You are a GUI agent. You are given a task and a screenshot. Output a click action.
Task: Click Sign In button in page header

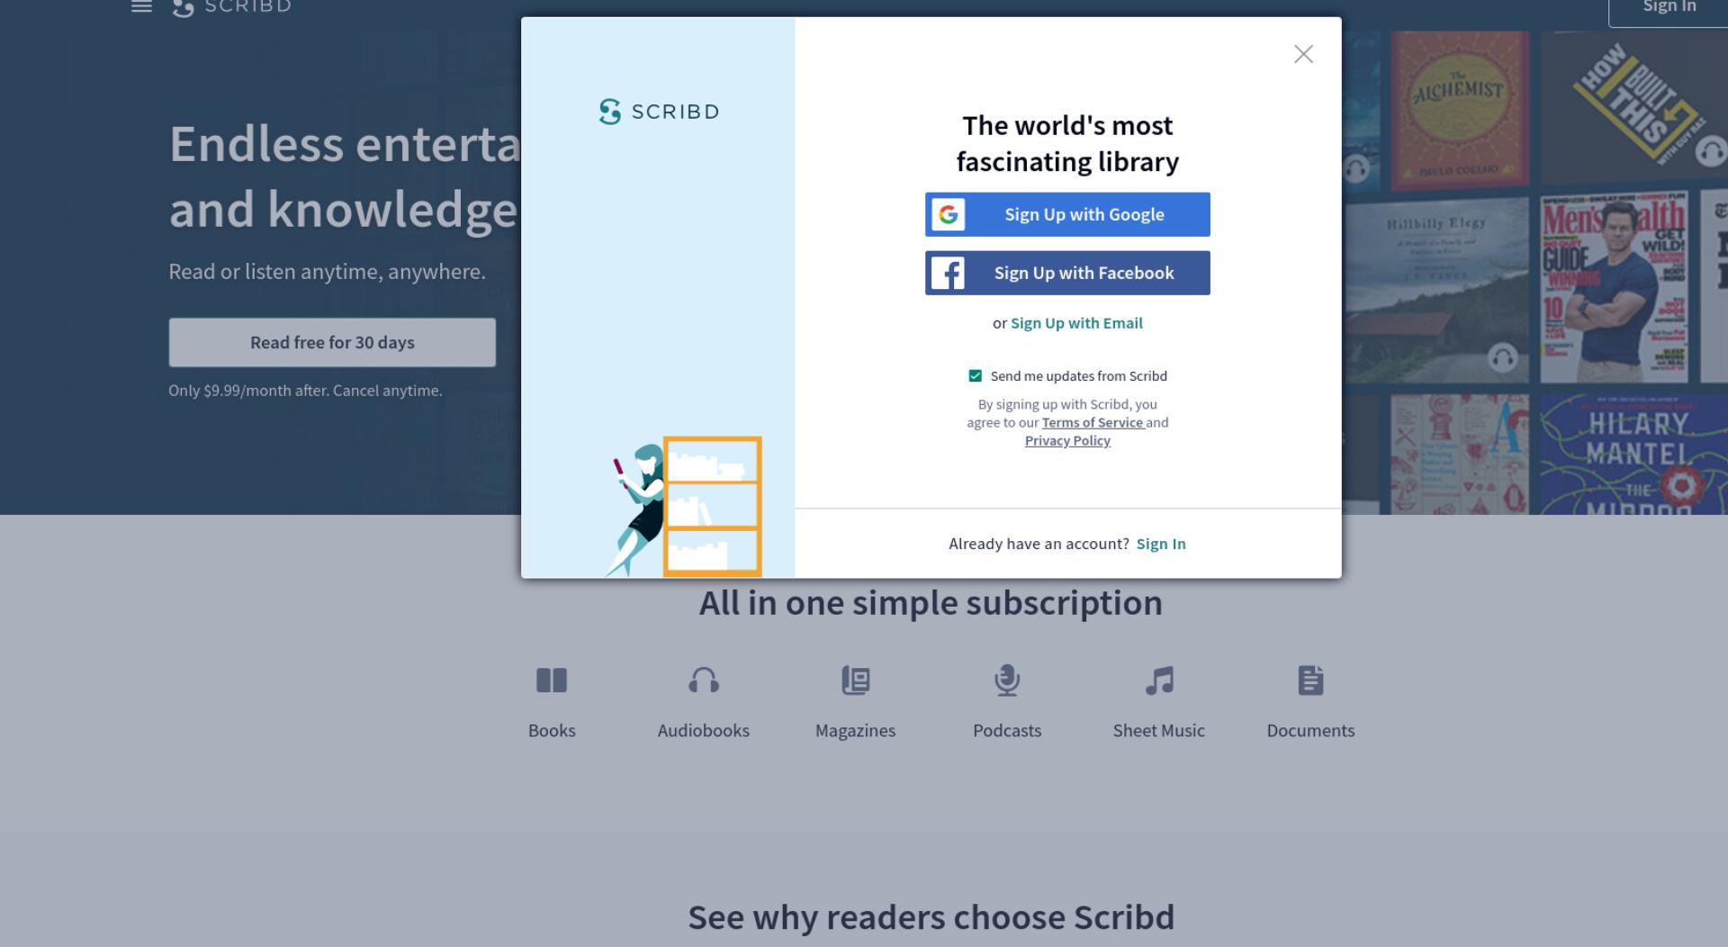[1669, 9]
